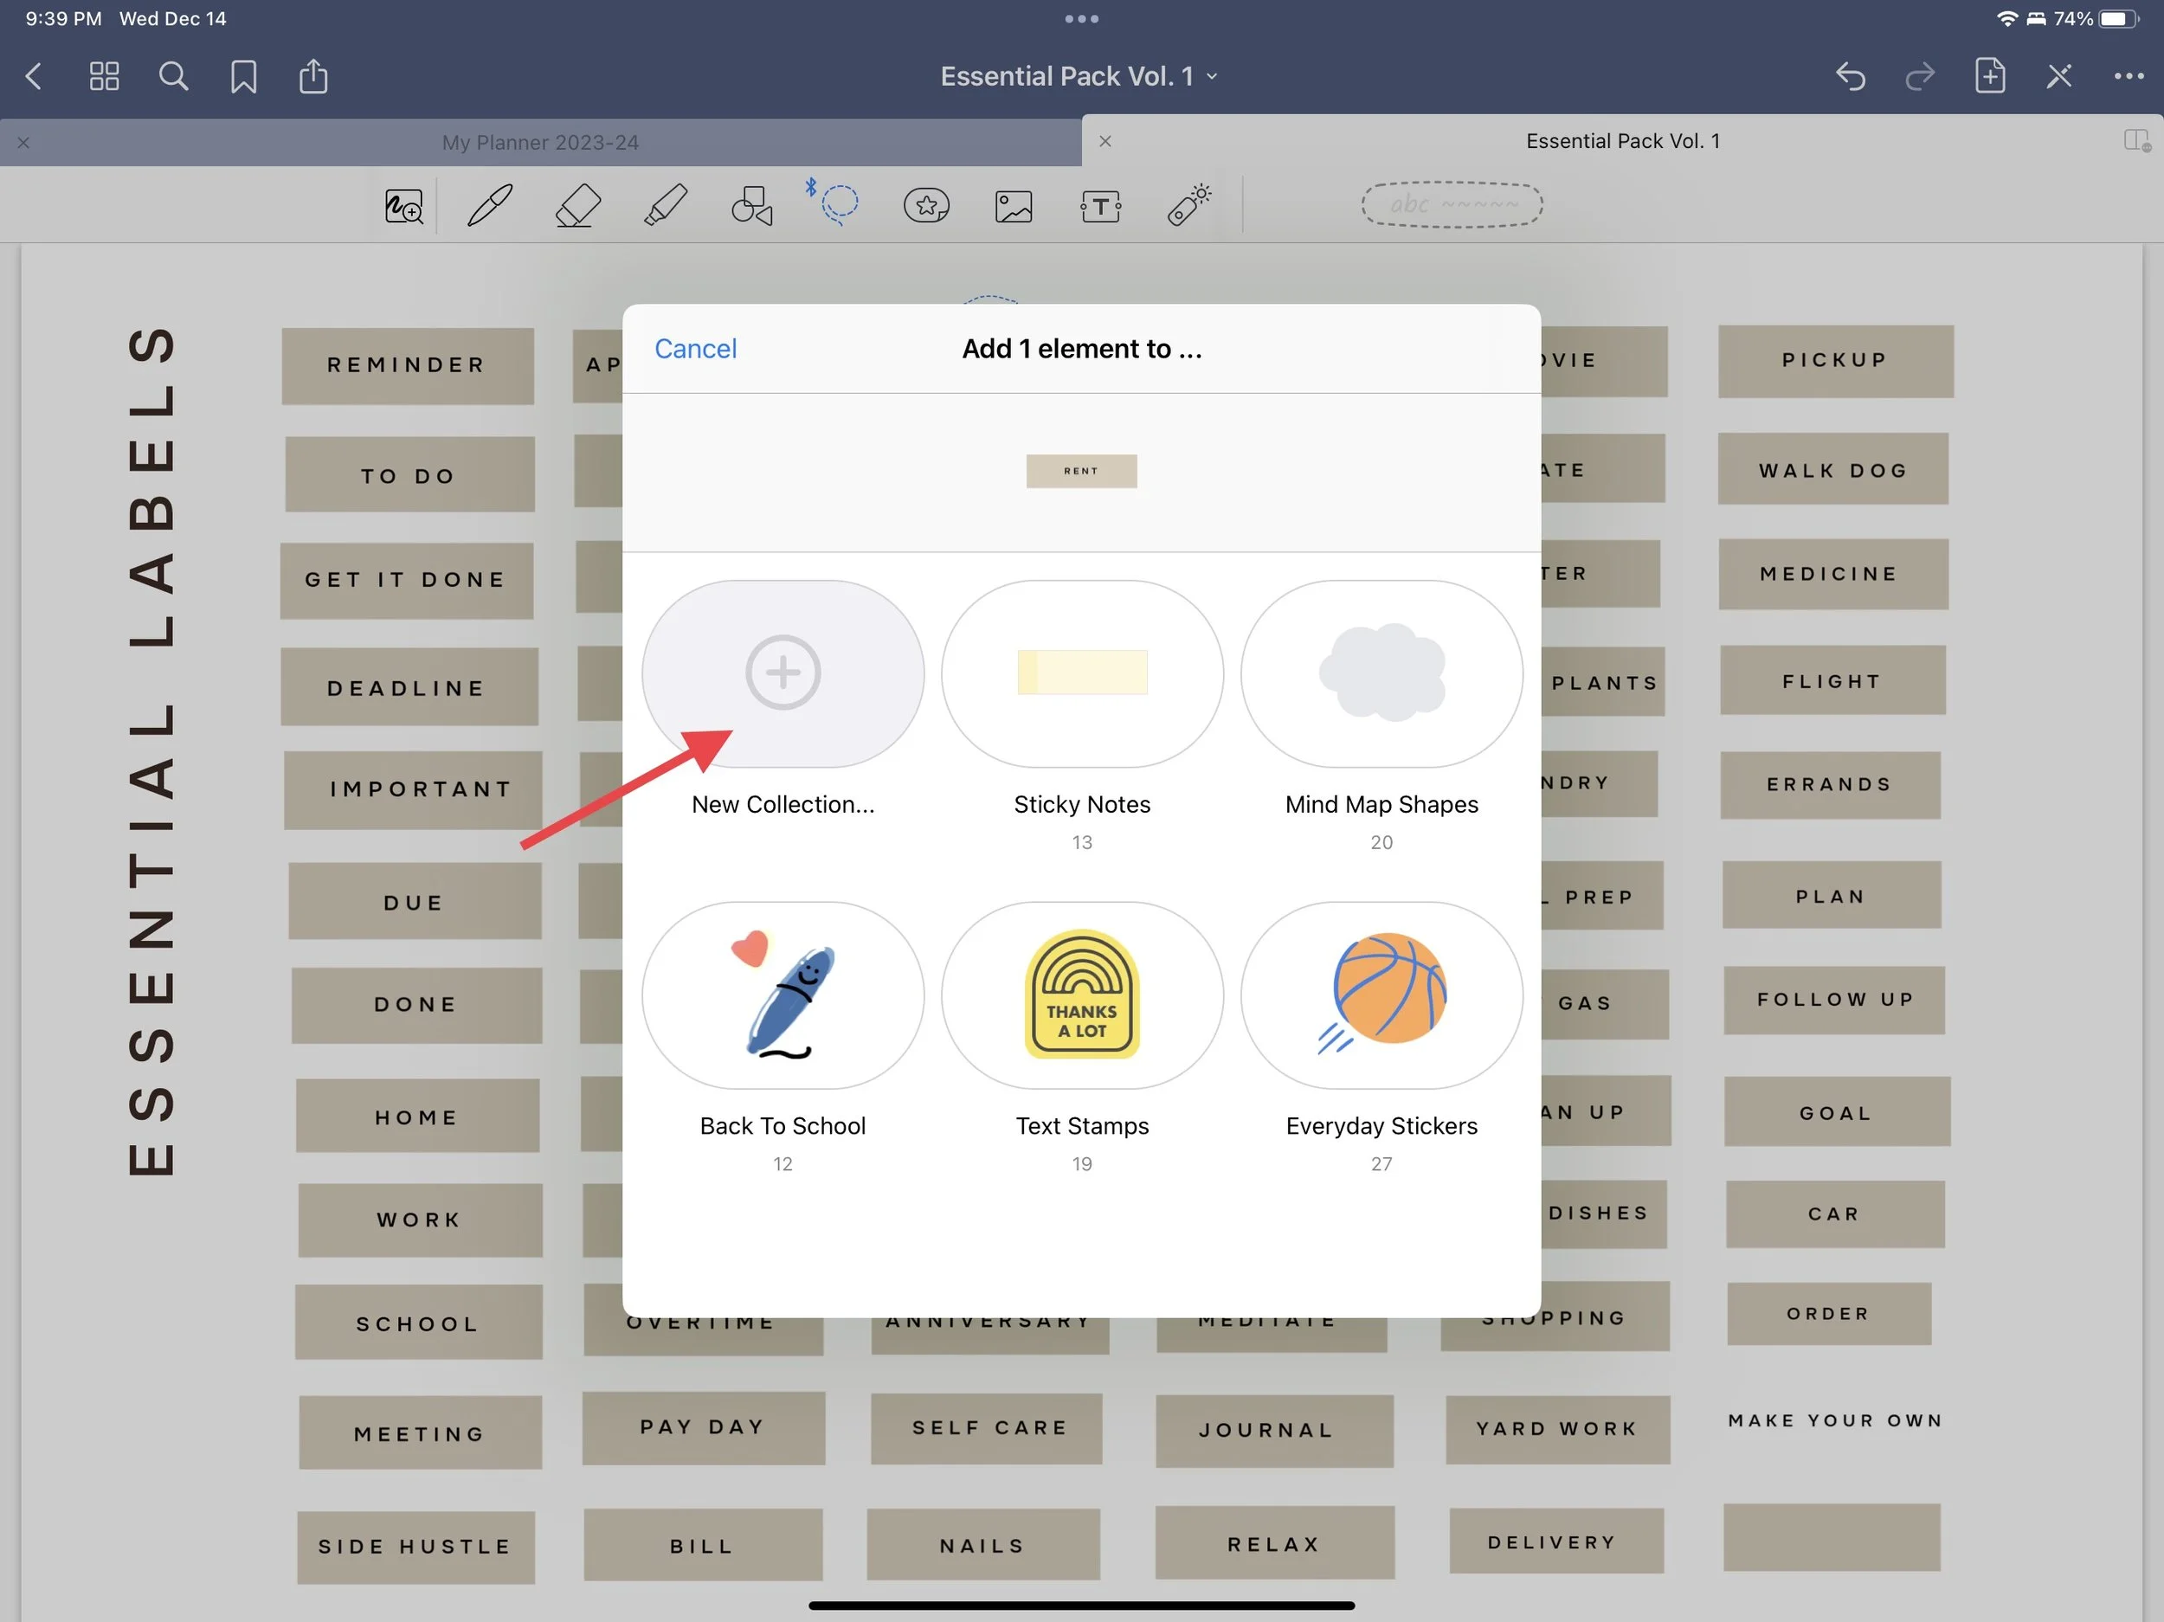Create a New Collection
Viewport: 2164px width, 1622px height.
pyautogui.click(x=783, y=674)
